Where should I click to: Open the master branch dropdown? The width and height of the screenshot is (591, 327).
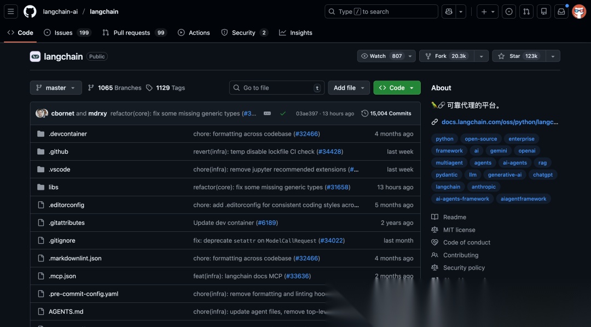tap(56, 88)
